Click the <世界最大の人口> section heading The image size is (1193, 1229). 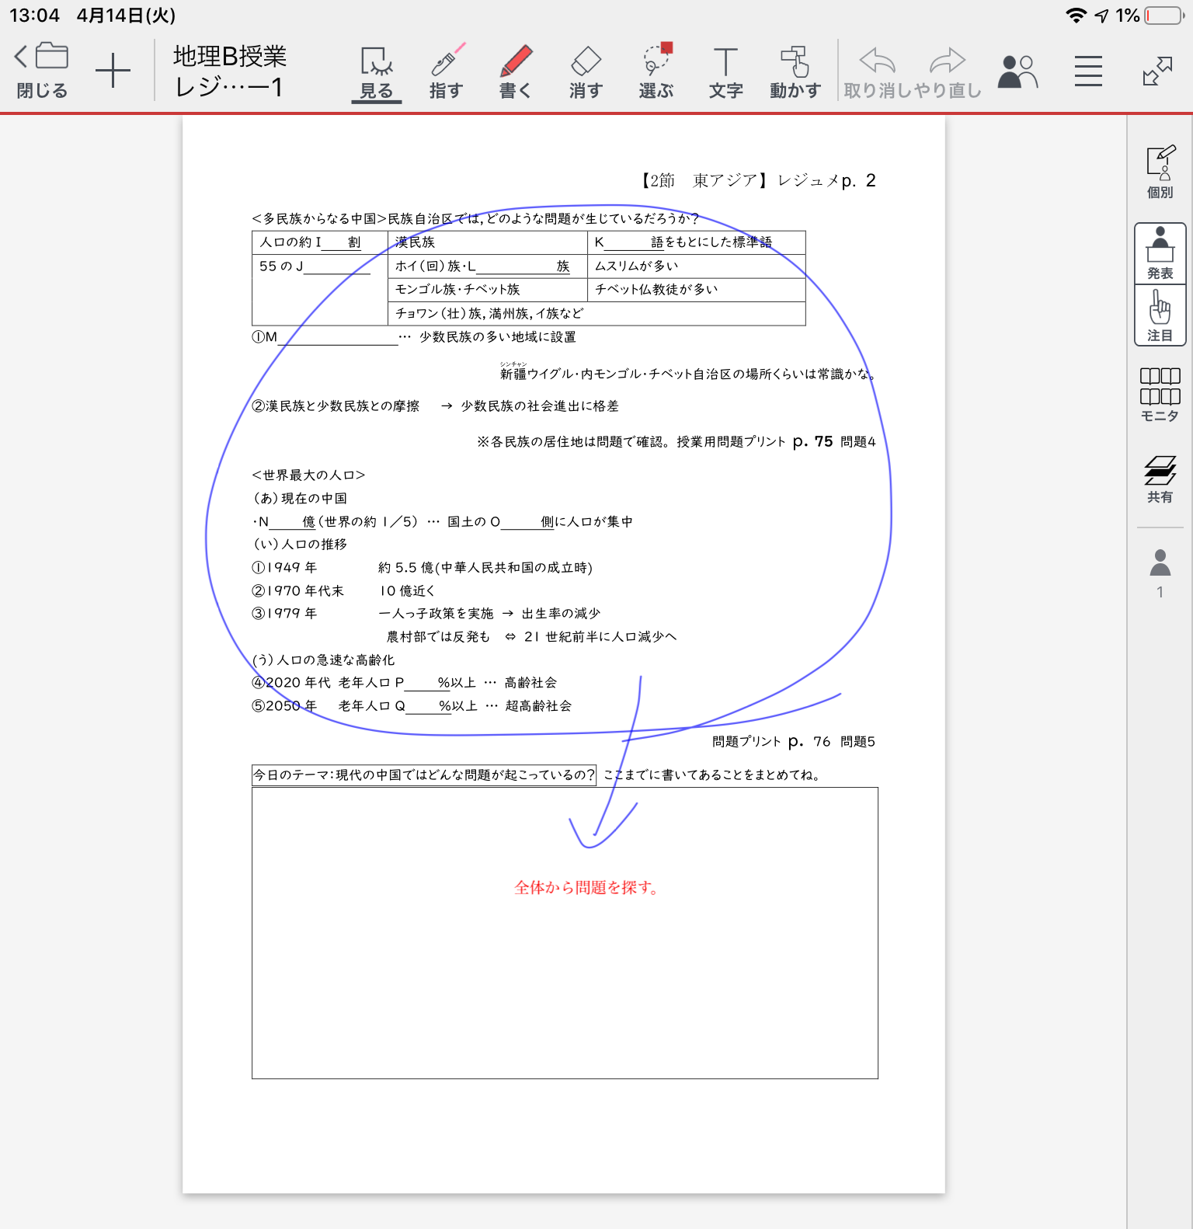[308, 475]
